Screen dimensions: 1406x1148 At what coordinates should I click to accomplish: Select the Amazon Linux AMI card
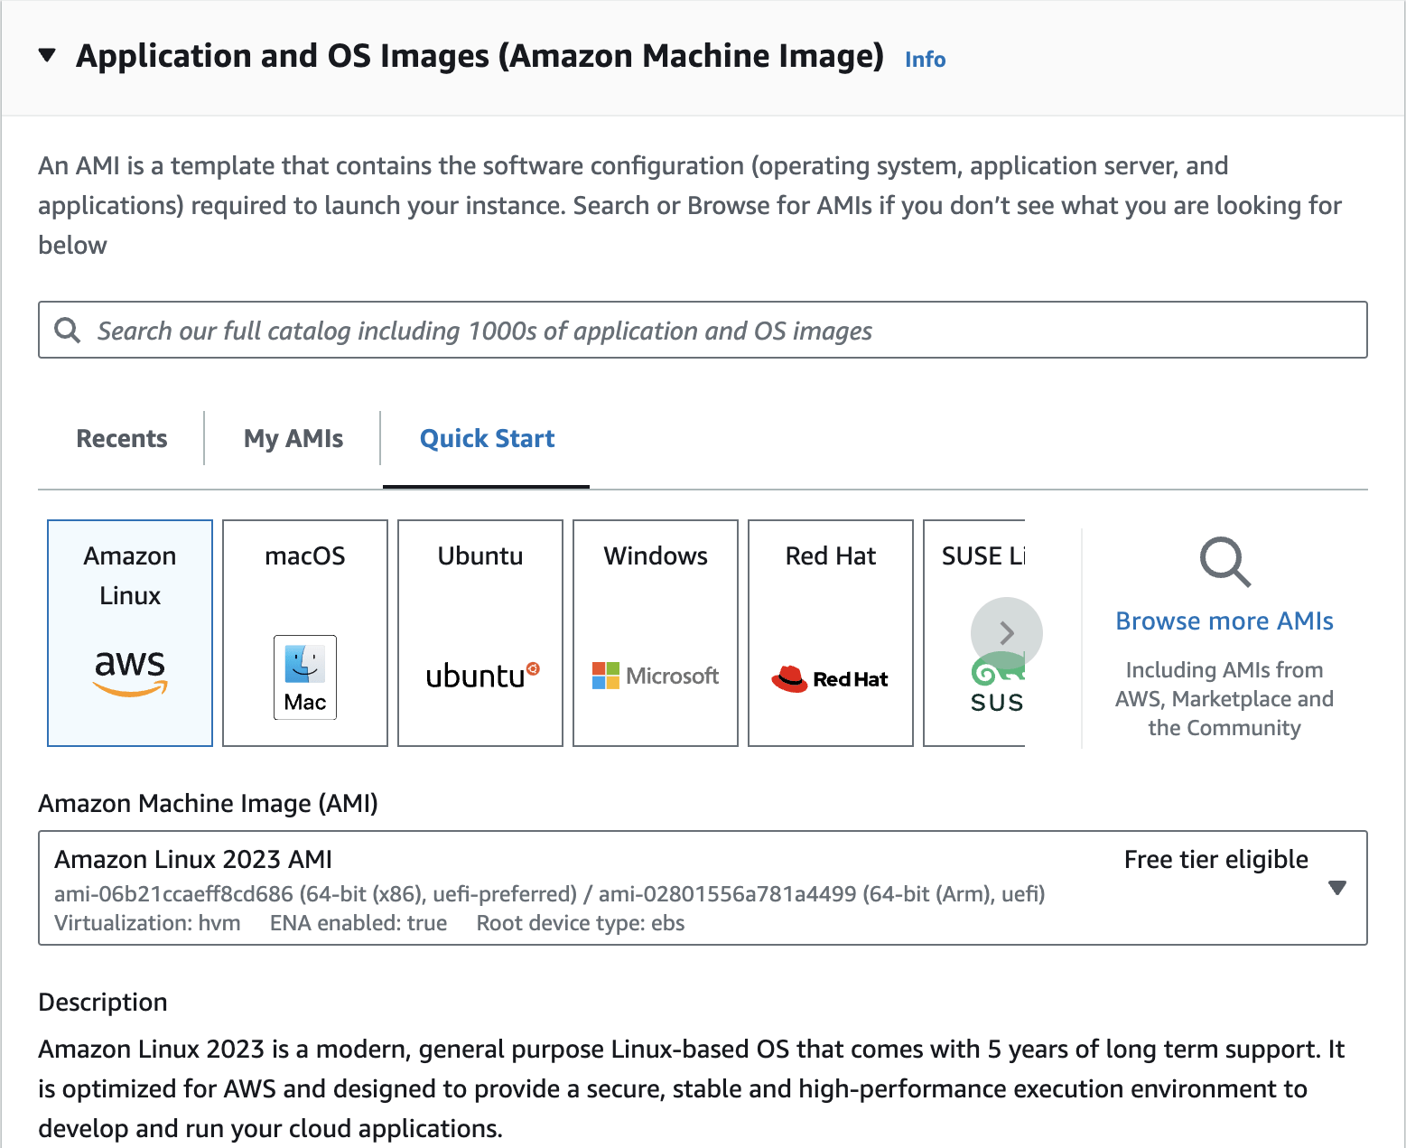130,632
